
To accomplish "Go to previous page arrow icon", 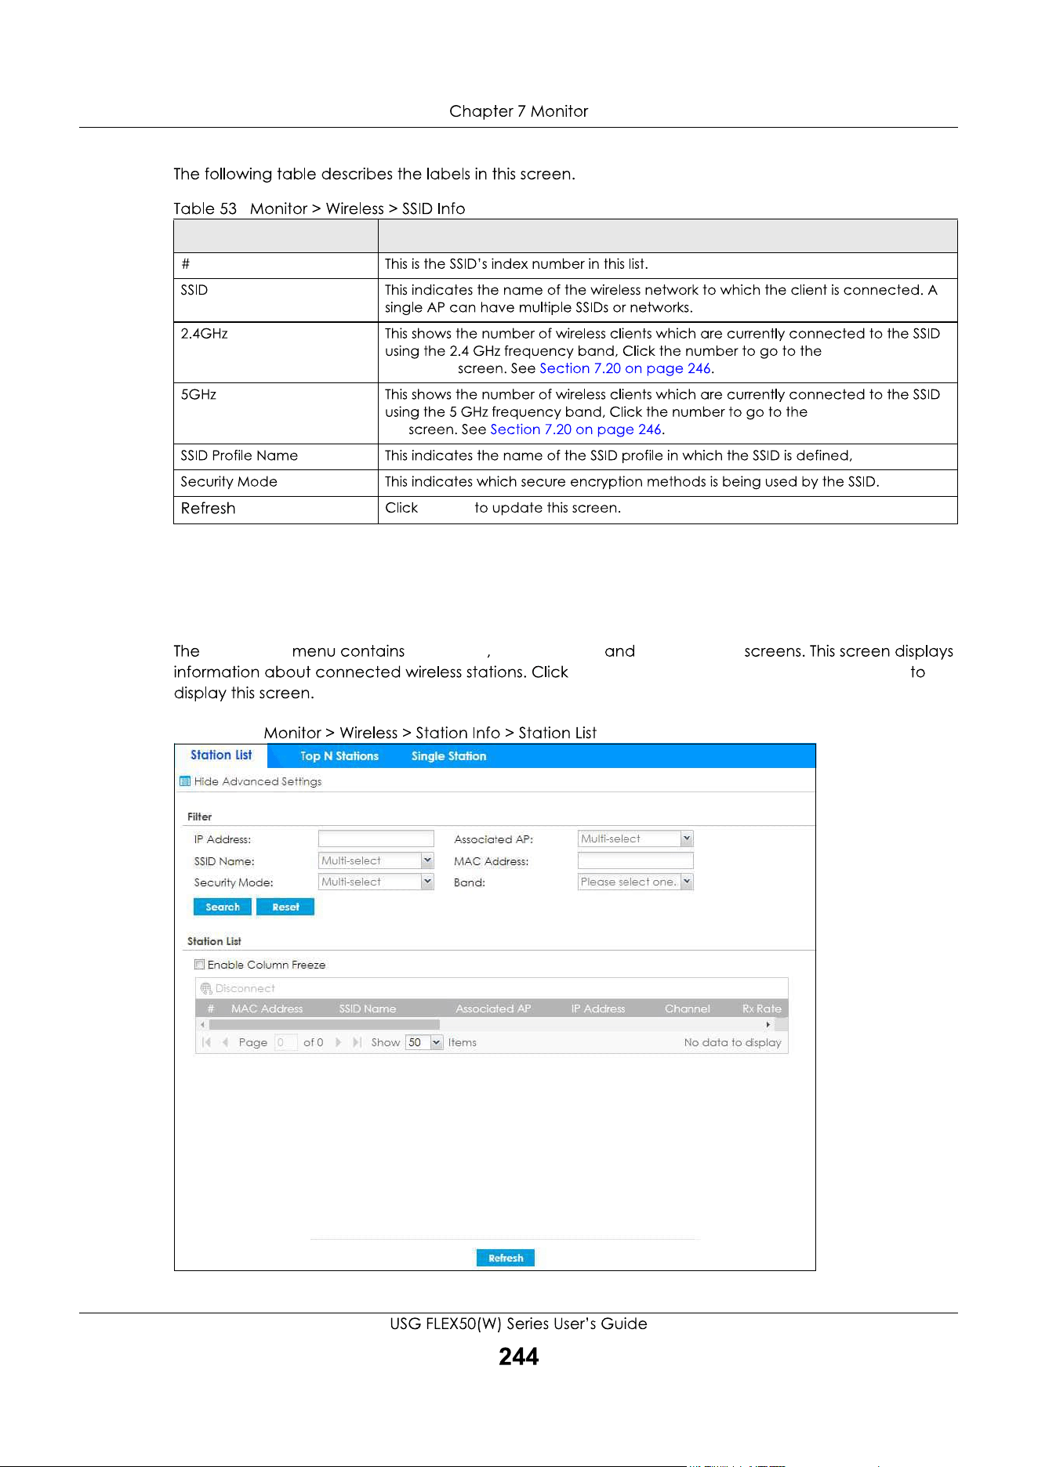I will click(x=225, y=1042).
